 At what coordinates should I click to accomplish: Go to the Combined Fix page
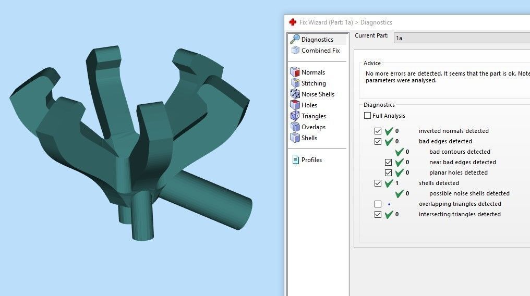tap(320, 51)
